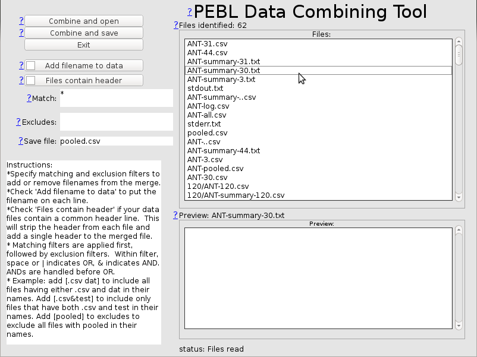Open help link beside Excludes label

[18, 122]
